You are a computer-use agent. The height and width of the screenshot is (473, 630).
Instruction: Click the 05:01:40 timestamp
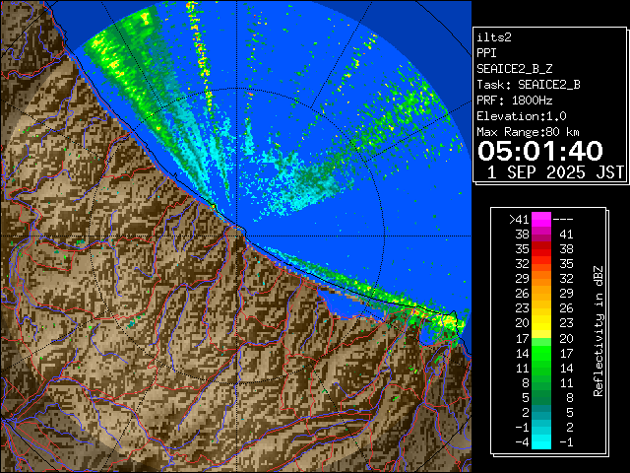point(539,151)
